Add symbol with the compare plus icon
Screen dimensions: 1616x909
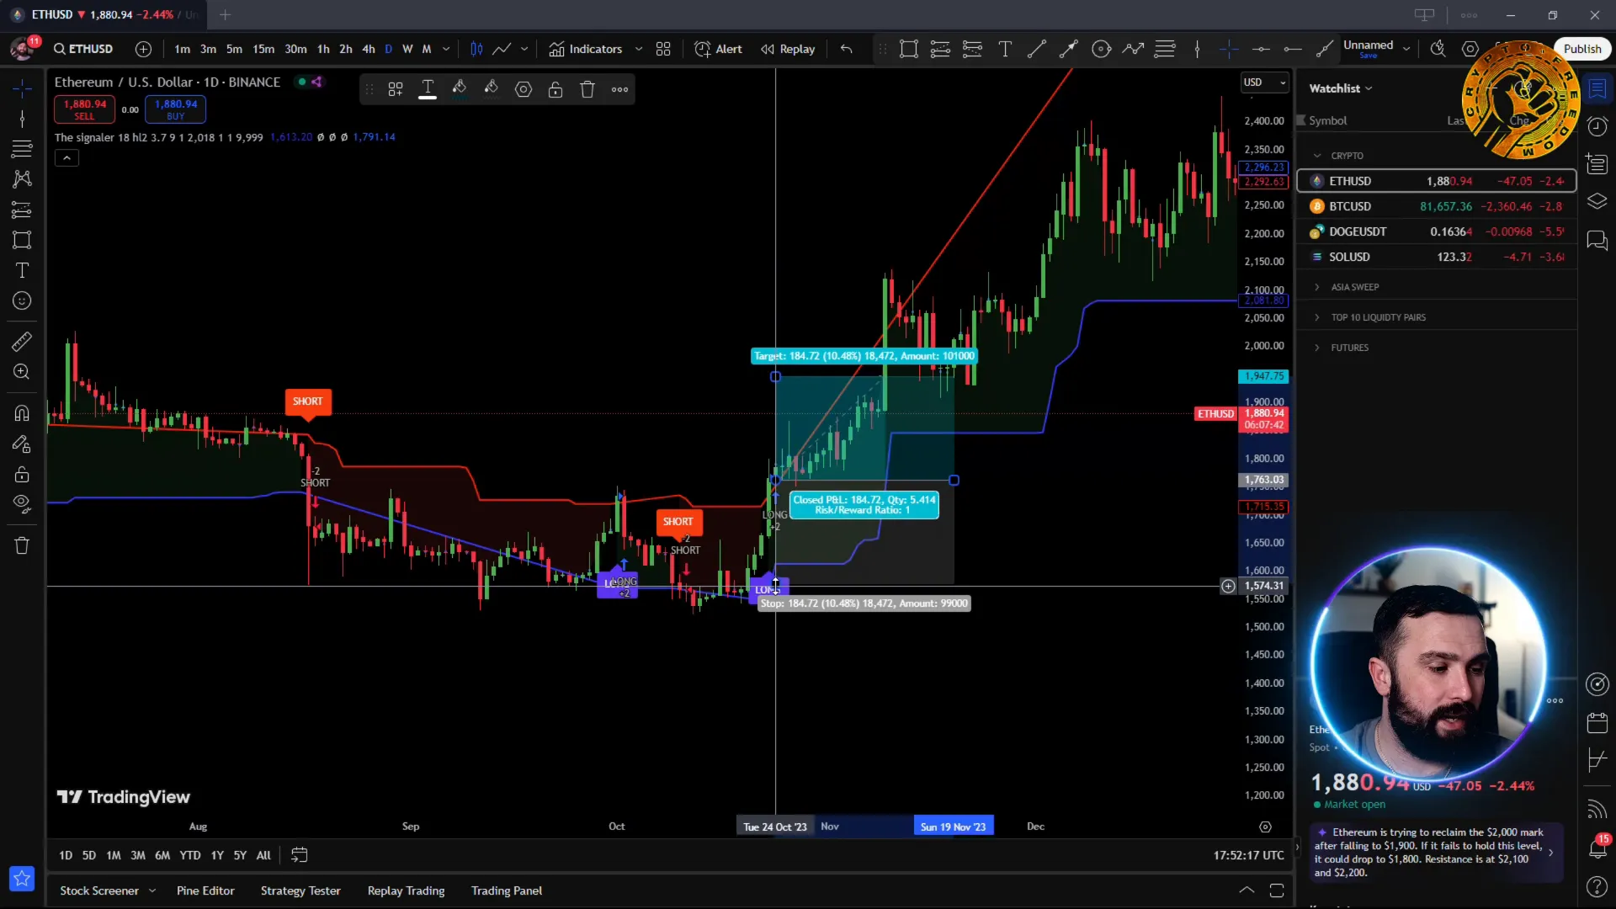click(143, 49)
